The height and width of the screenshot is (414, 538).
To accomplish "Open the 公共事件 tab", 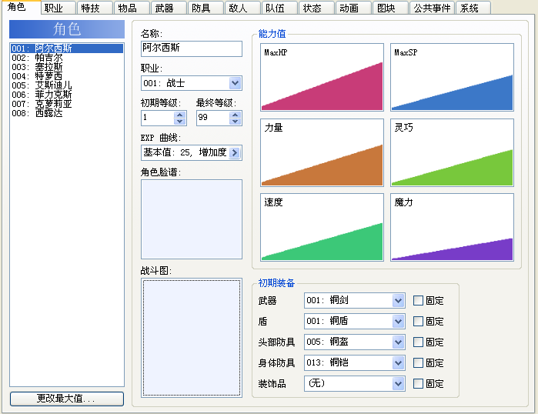I will click(433, 8).
